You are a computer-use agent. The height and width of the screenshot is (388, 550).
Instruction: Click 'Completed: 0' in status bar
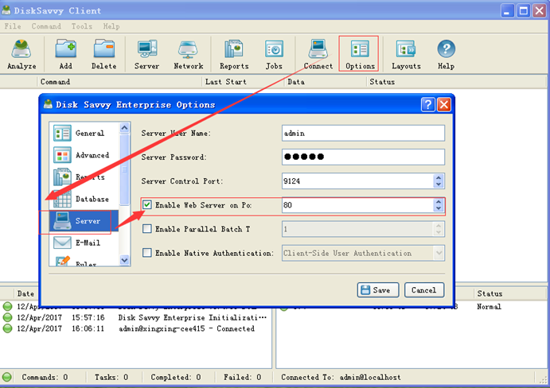[176, 377]
